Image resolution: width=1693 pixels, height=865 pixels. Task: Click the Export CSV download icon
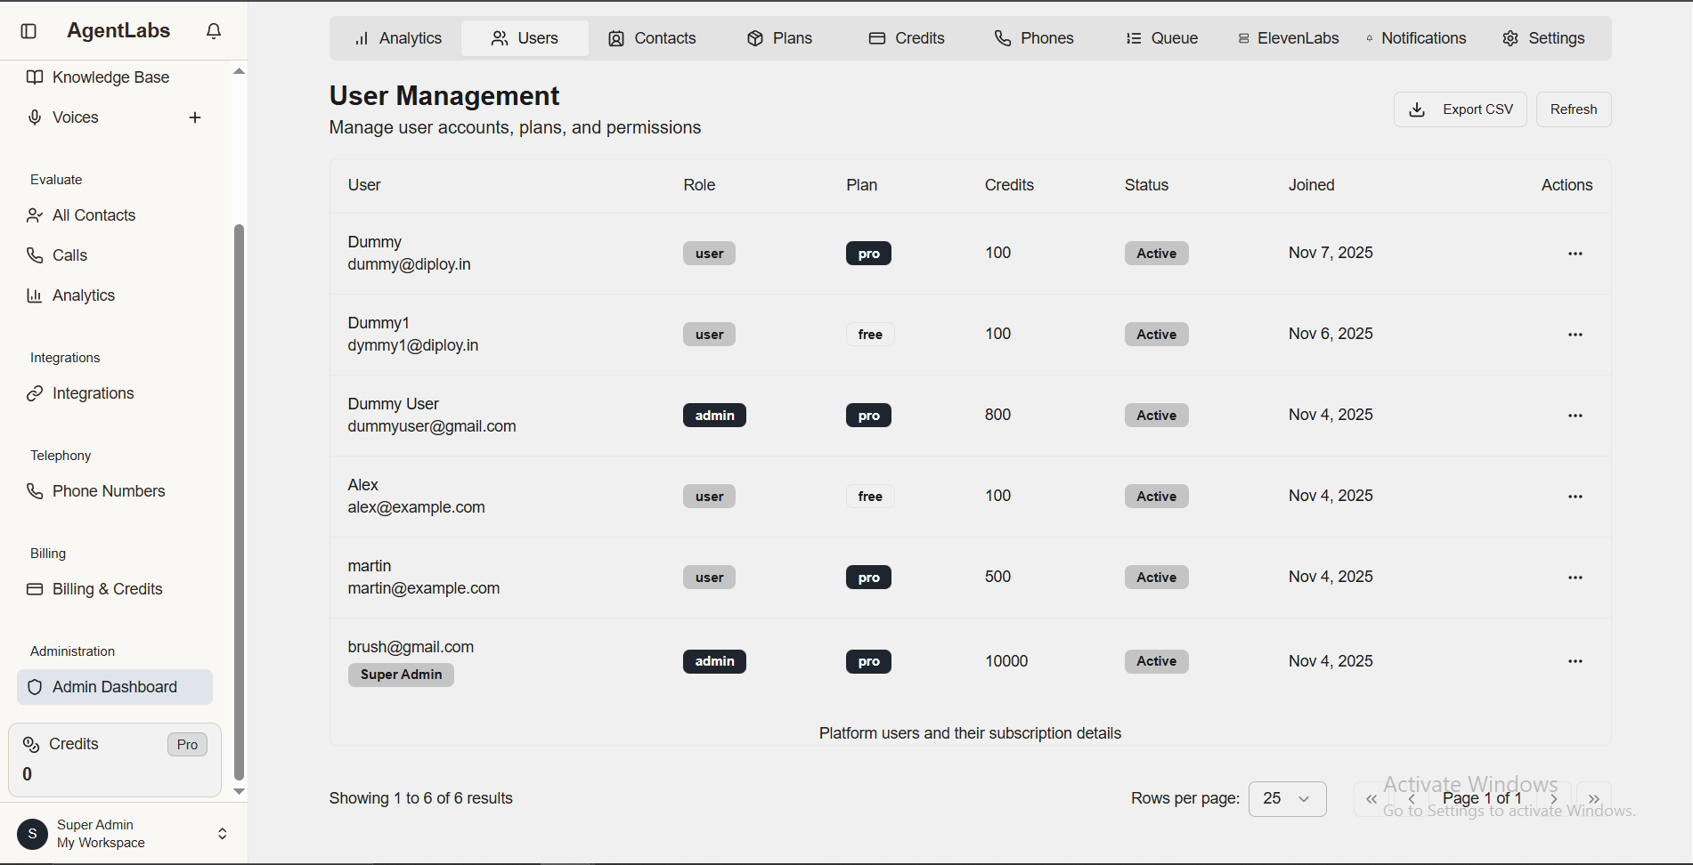coord(1417,109)
